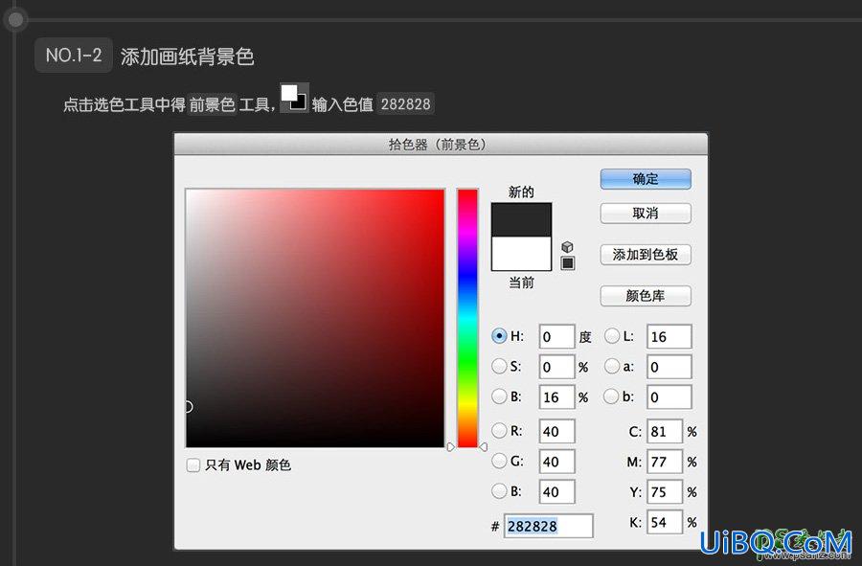Click the 282828 color value in instructions
The height and width of the screenshot is (566, 862).
[x=406, y=103]
